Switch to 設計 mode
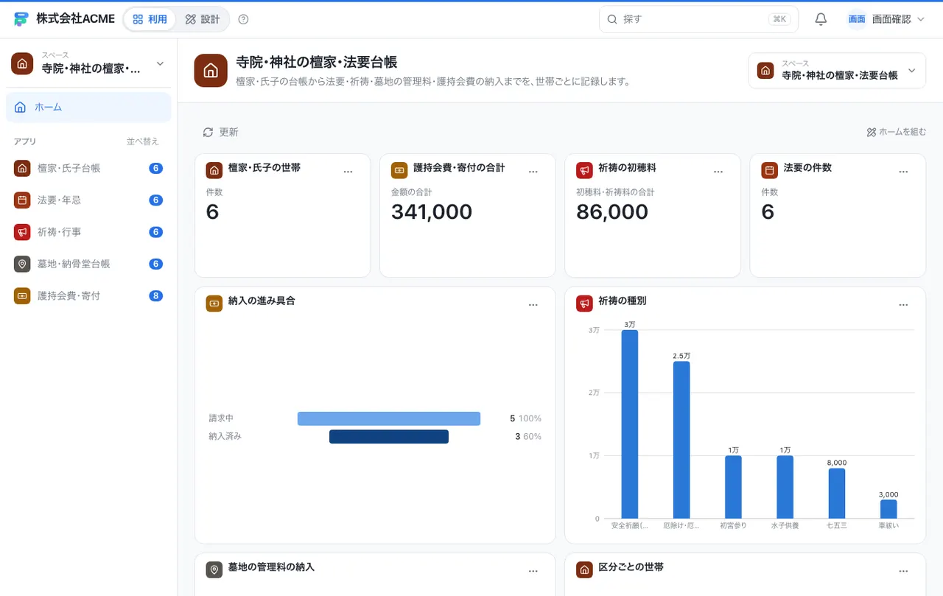943x596 pixels. coord(203,19)
